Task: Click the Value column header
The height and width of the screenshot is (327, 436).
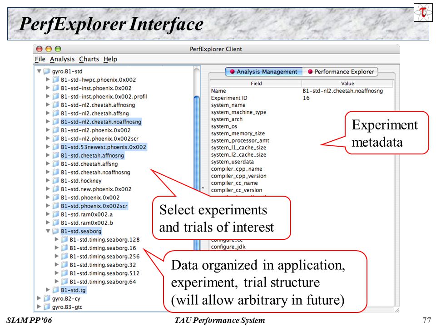Action: click(347, 84)
